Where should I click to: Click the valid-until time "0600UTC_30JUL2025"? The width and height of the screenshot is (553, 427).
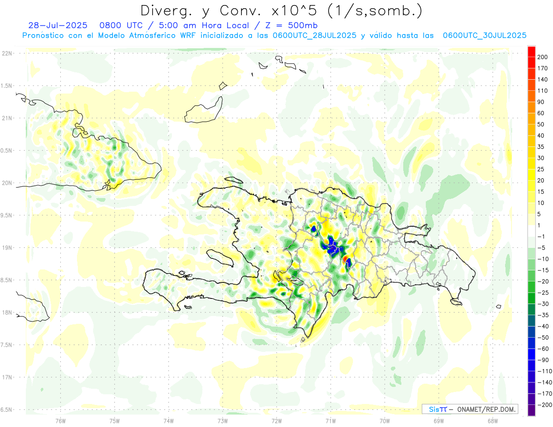(484, 35)
